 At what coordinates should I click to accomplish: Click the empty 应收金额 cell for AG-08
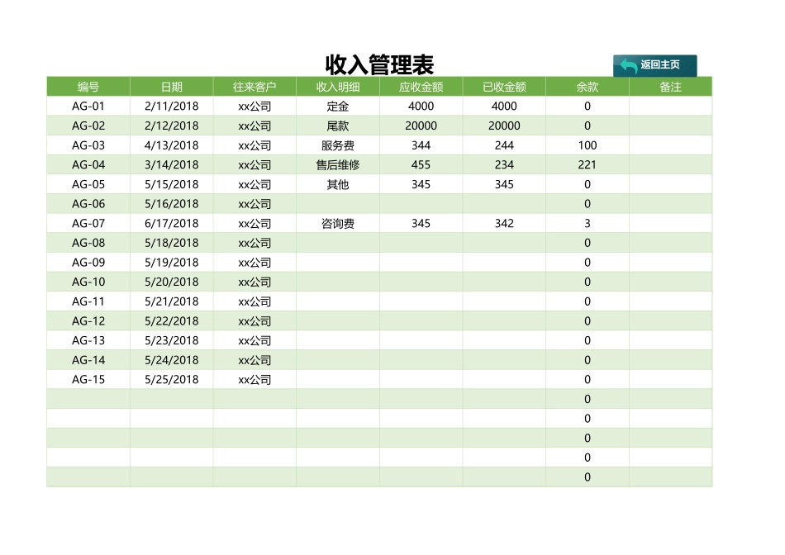tap(421, 243)
